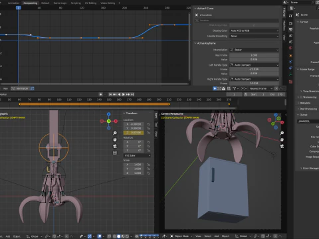Click the current frame indicator on the graph playhead

(19, 8)
